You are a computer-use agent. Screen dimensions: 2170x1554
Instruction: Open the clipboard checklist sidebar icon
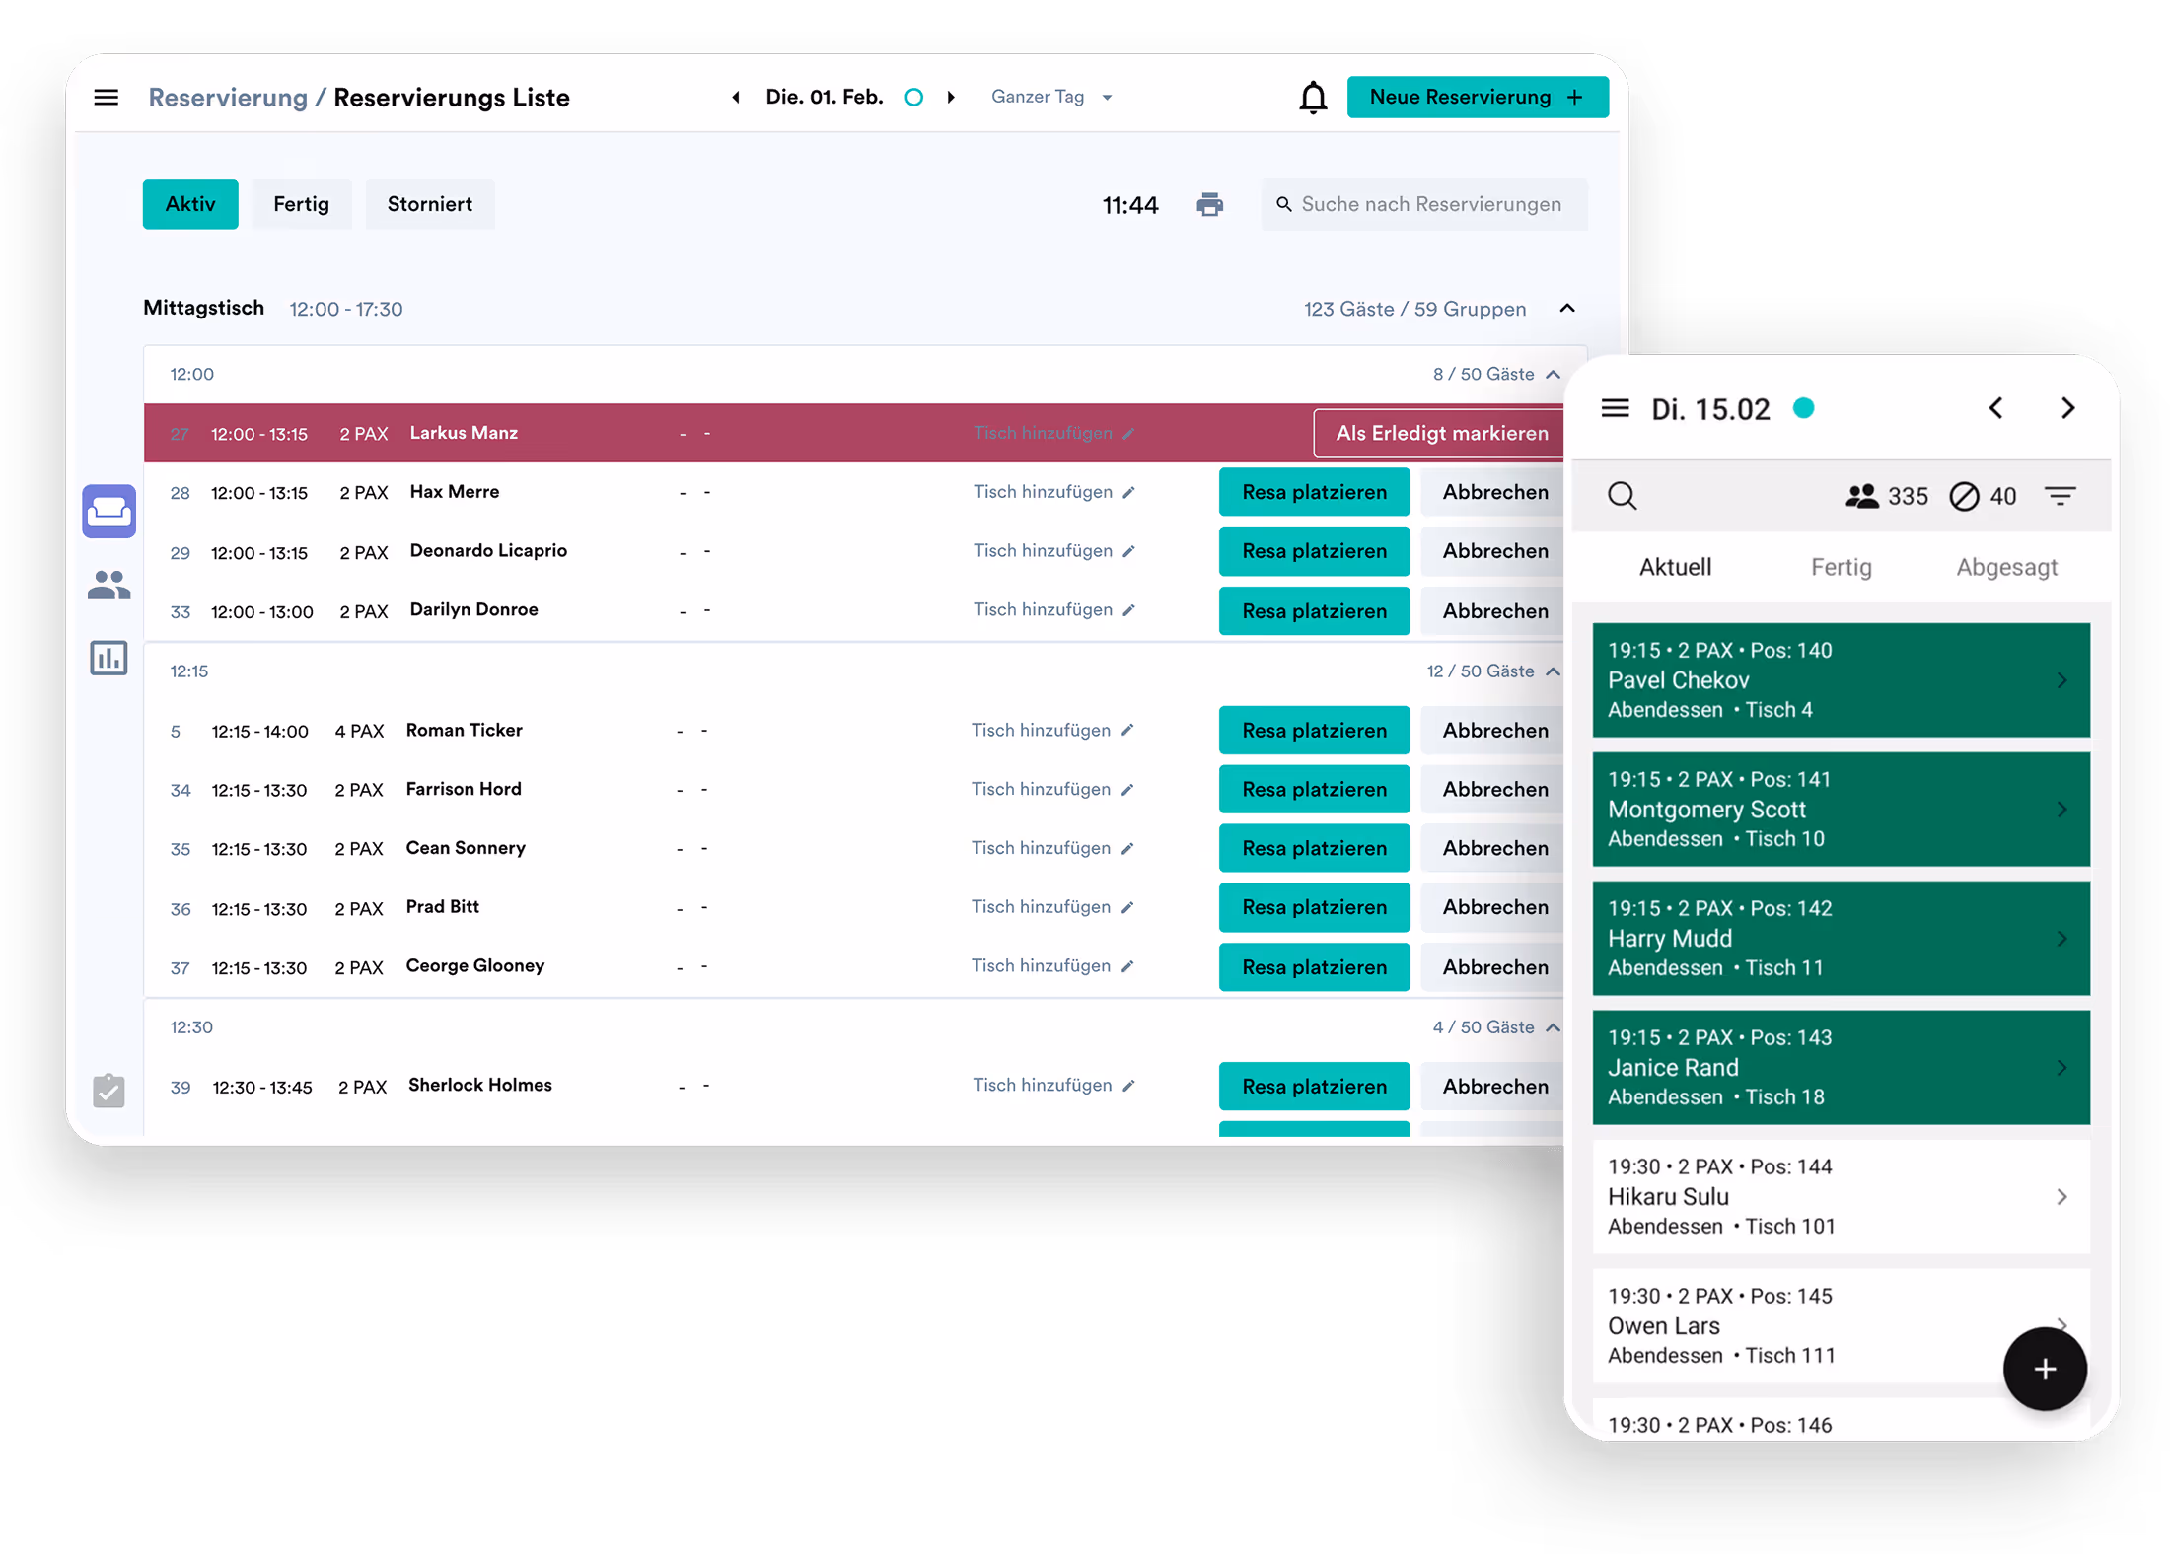coord(109,1090)
